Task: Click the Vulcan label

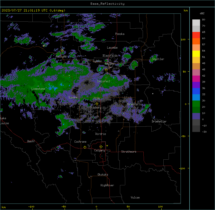Action: pos(135,198)
